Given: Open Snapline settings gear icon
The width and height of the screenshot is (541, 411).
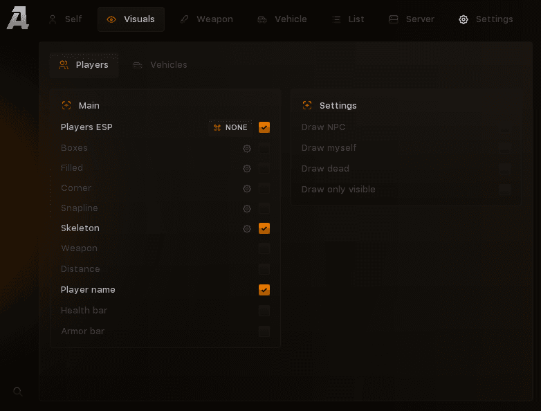Looking at the screenshot, I should coord(247,208).
